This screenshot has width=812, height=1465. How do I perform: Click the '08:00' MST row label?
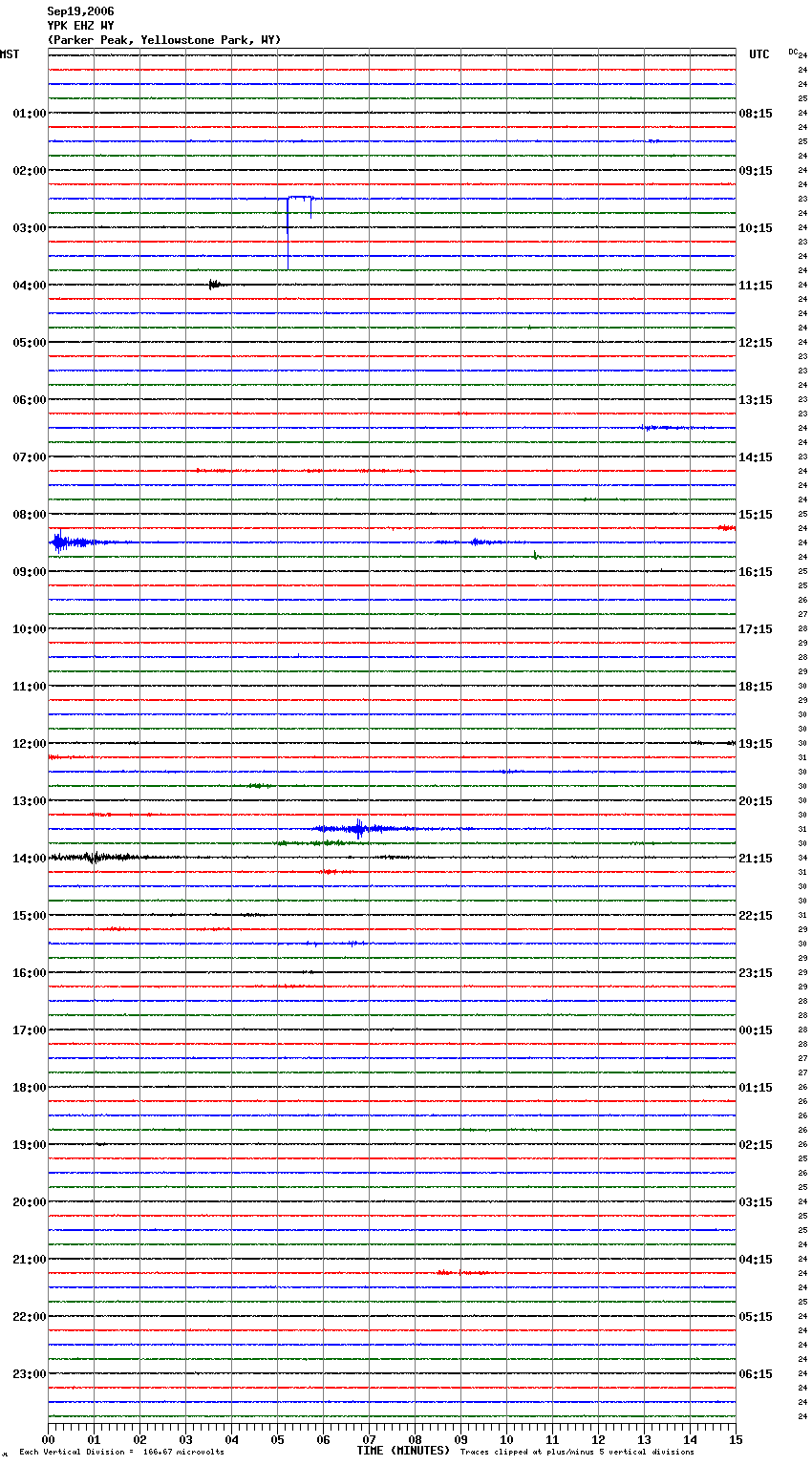(30, 515)
